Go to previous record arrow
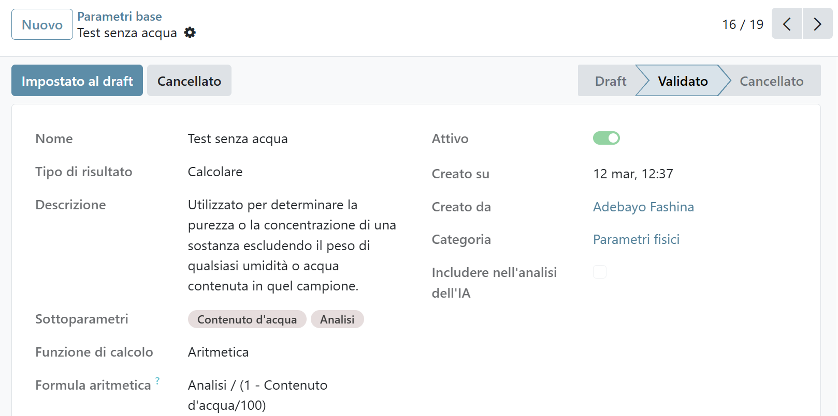 786,24
